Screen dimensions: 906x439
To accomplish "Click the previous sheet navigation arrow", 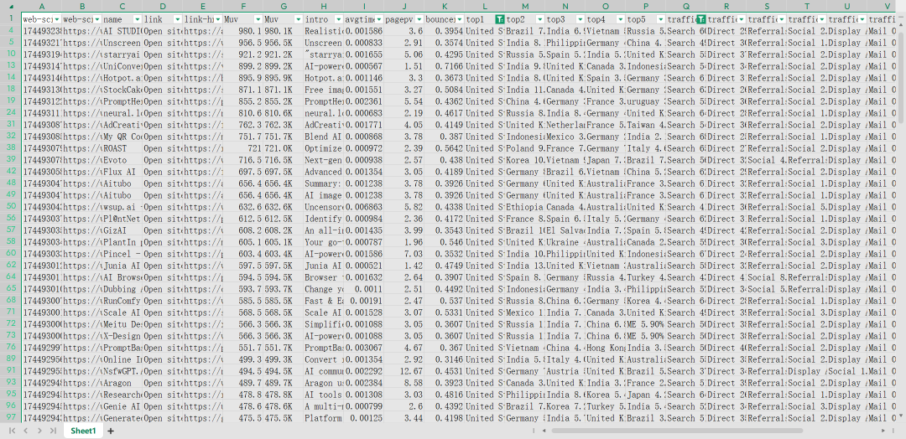I will pyautogui.click(x=25, y=431).
